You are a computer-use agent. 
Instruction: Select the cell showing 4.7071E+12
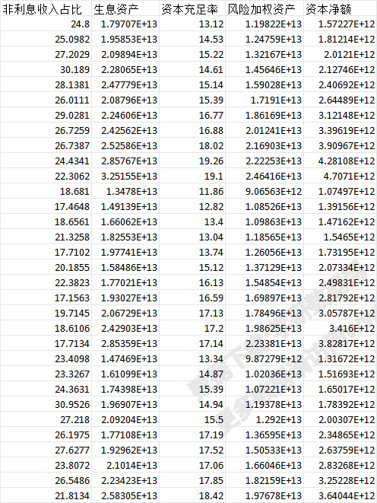pos(340,176)
